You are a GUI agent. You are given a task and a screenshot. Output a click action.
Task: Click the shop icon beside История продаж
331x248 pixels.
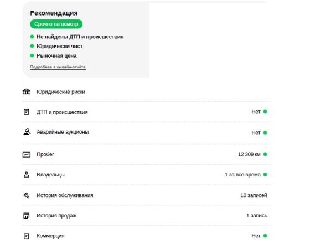click(x=27, y=216)
